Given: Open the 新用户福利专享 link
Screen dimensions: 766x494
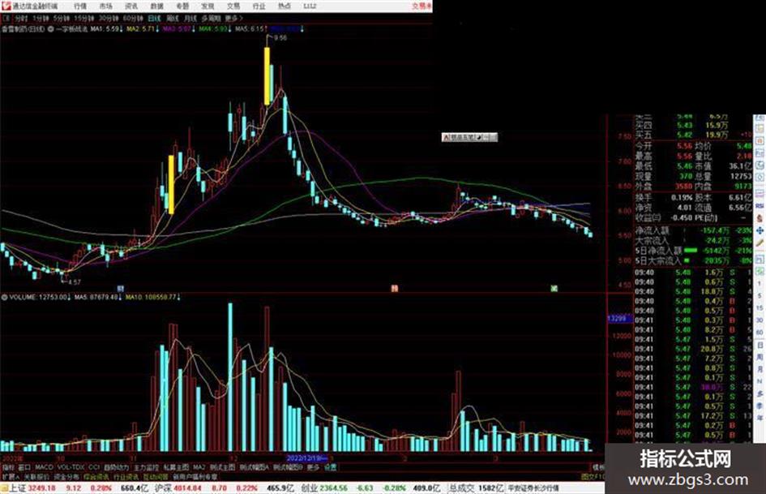Looking at the screenshot, I should tap(195, 476).
